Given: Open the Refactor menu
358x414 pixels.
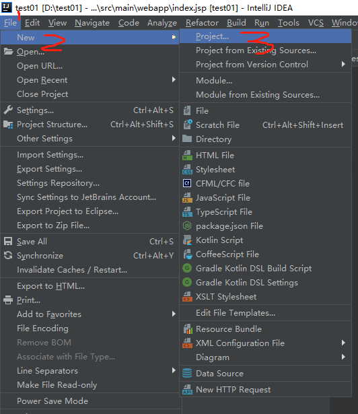Looking at the screenshot, I should click(x=202, y=23).
